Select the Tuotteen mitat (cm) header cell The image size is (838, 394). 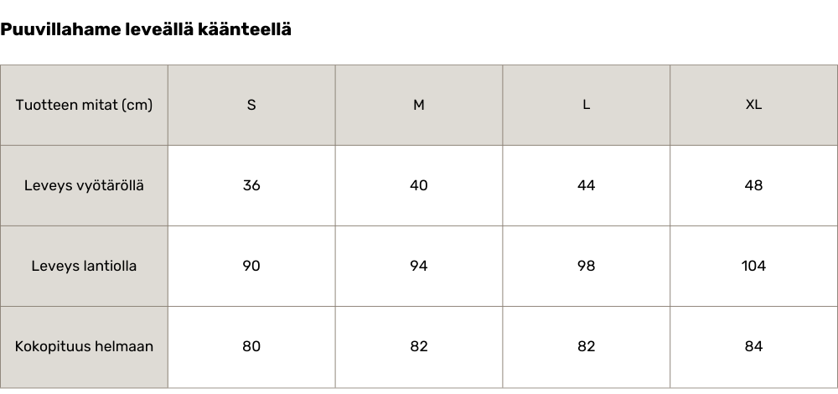click(84, 105)
